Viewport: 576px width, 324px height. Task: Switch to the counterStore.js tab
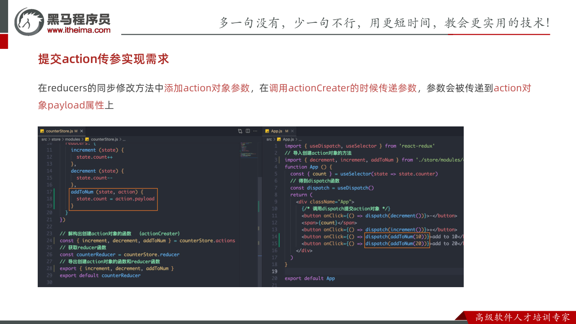click(62, 131)
